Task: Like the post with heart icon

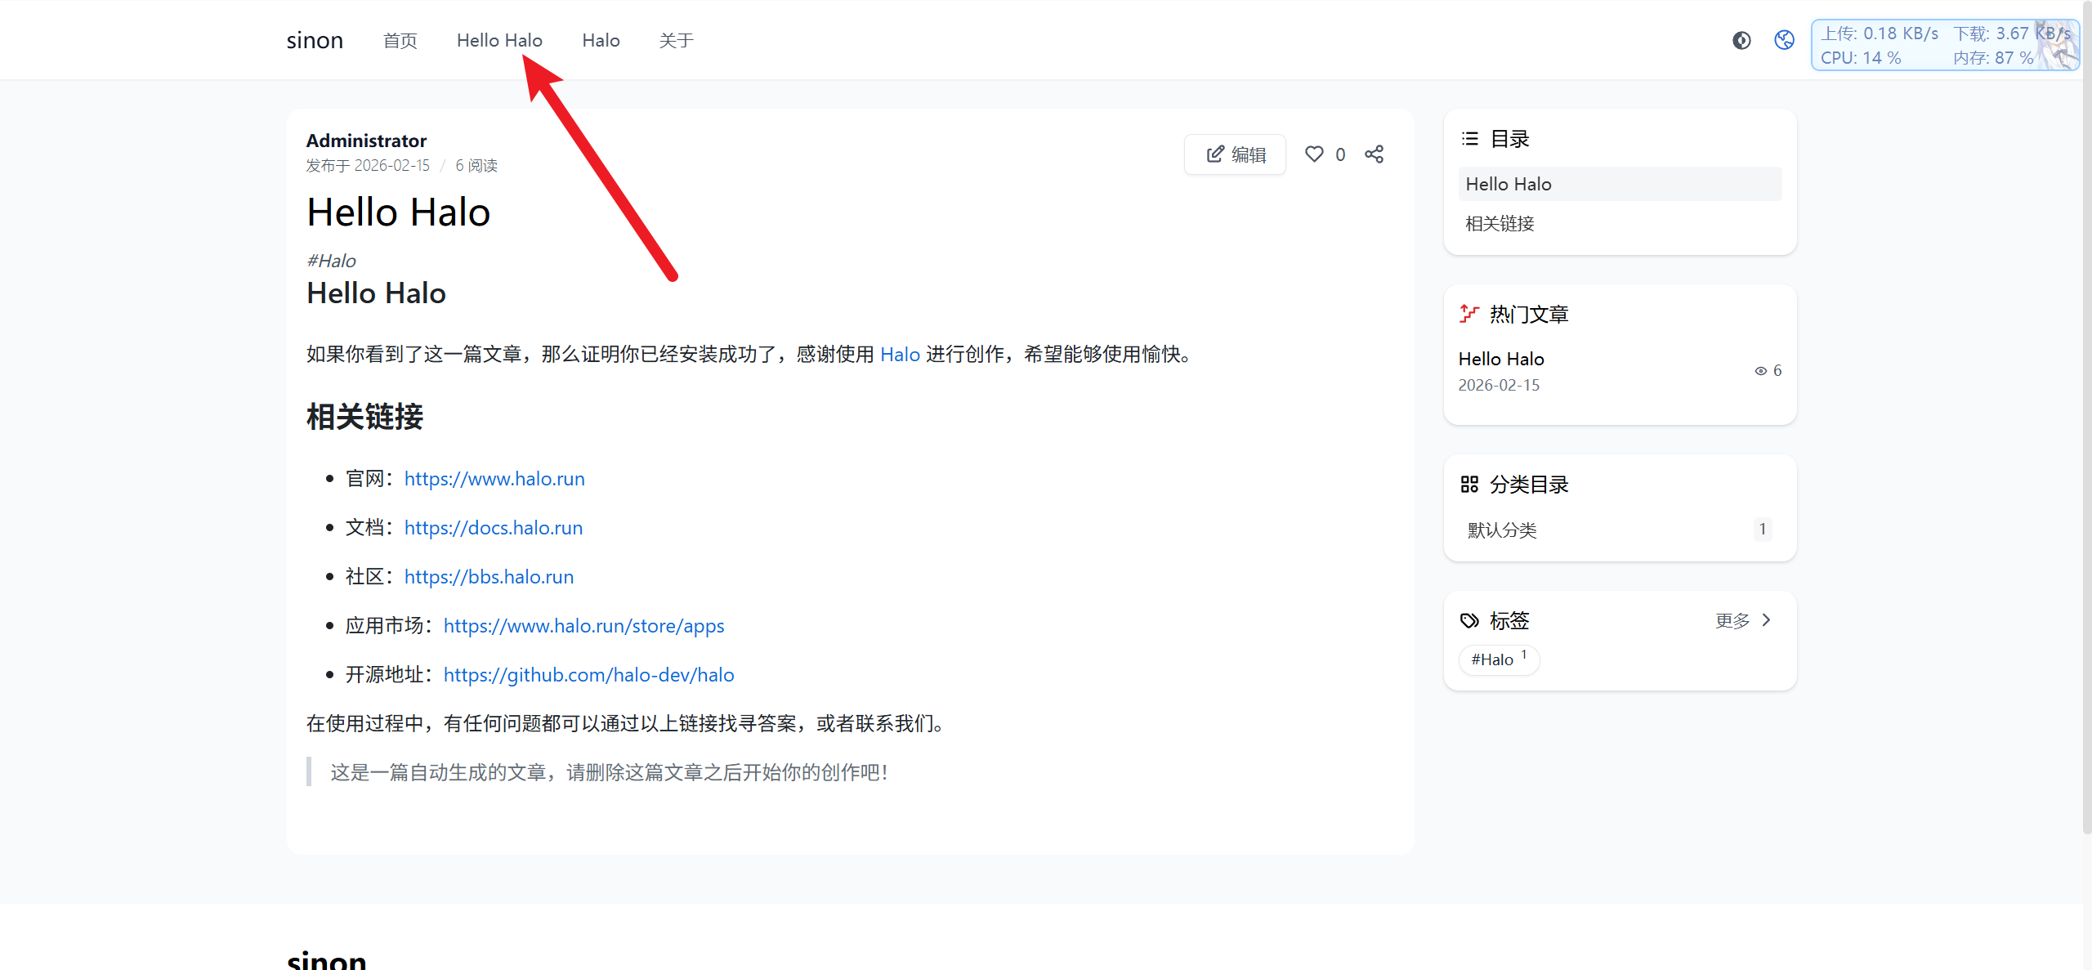Action: (x=1314, y=154)
